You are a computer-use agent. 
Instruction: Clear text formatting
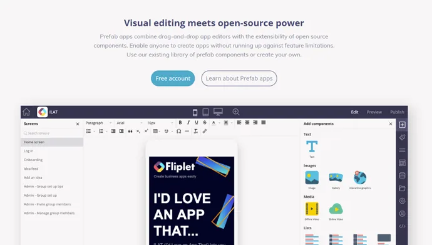(195, 131)
